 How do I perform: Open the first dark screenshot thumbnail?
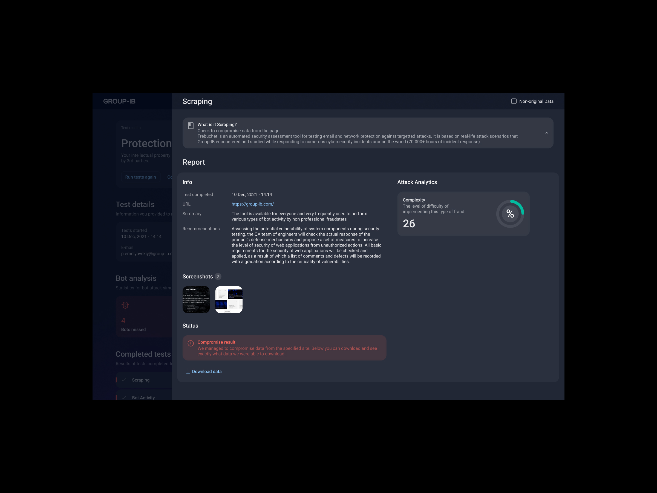tap(196, 300)
